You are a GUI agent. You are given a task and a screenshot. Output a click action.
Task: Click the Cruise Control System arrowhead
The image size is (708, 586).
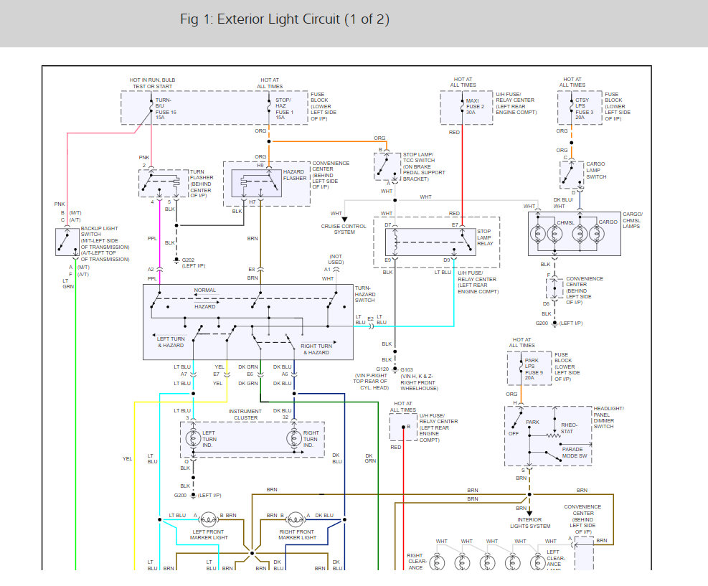(344, 219)
